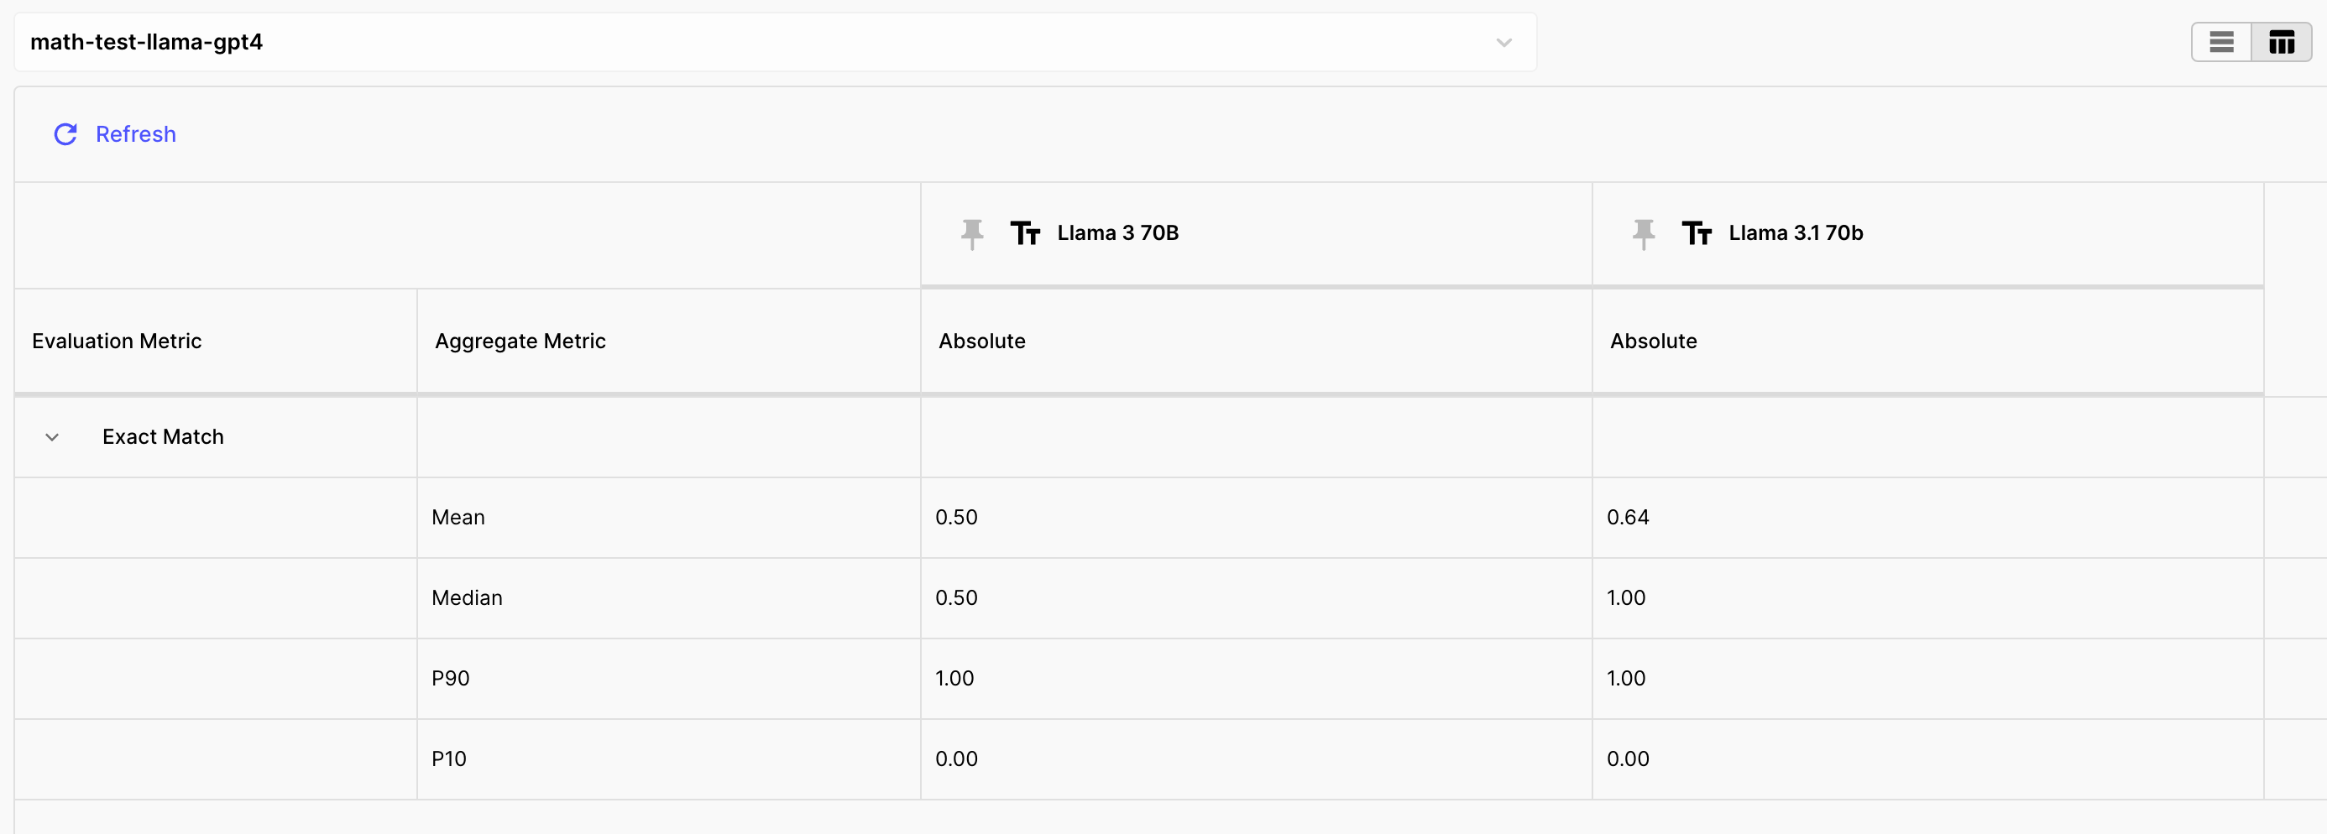Image resolution: width=2327 pixels, height=834 pixels.
Task: Click the Median aggregate row label
Action: click(x=467, y=597)
